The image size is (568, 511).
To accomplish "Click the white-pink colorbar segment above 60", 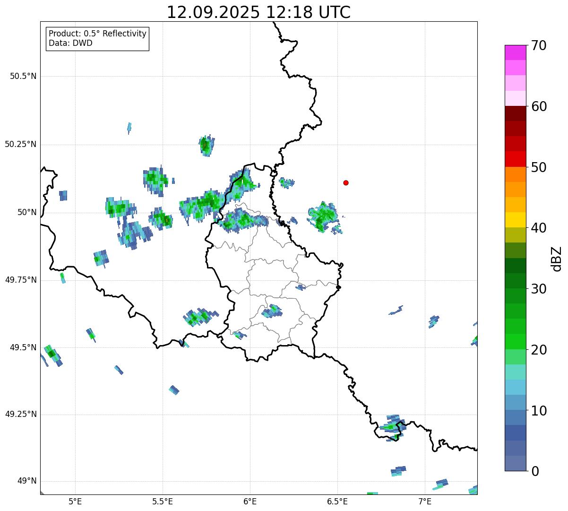I will coord(516,98).
